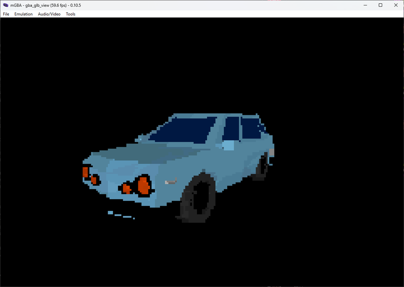404x287 pixels.
Task: Click the mGBA app icon in title bar
Action: tap(5, 5)
